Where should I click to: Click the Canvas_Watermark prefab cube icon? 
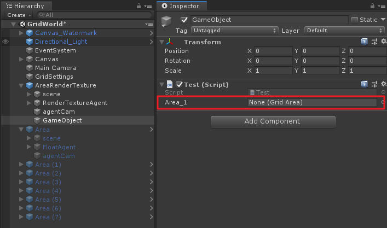tap(30, 33)
